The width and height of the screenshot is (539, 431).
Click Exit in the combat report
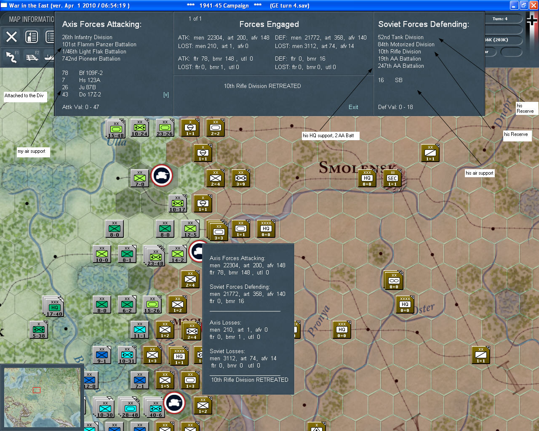click(353, 107)
